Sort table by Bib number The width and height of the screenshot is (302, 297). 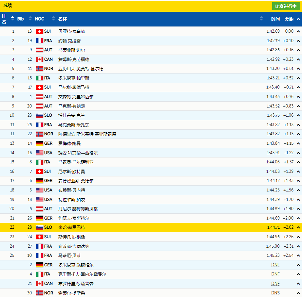pos(30,19)
